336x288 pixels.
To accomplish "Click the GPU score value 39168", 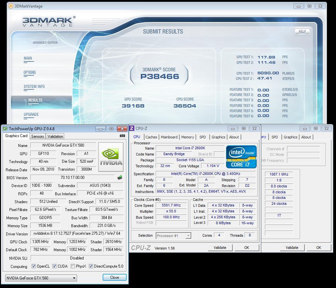I will coord(133,106).
